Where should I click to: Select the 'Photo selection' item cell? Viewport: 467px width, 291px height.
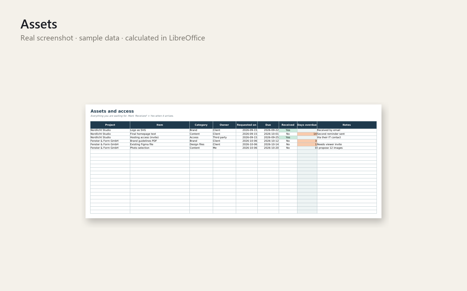(x=160, y=148)
